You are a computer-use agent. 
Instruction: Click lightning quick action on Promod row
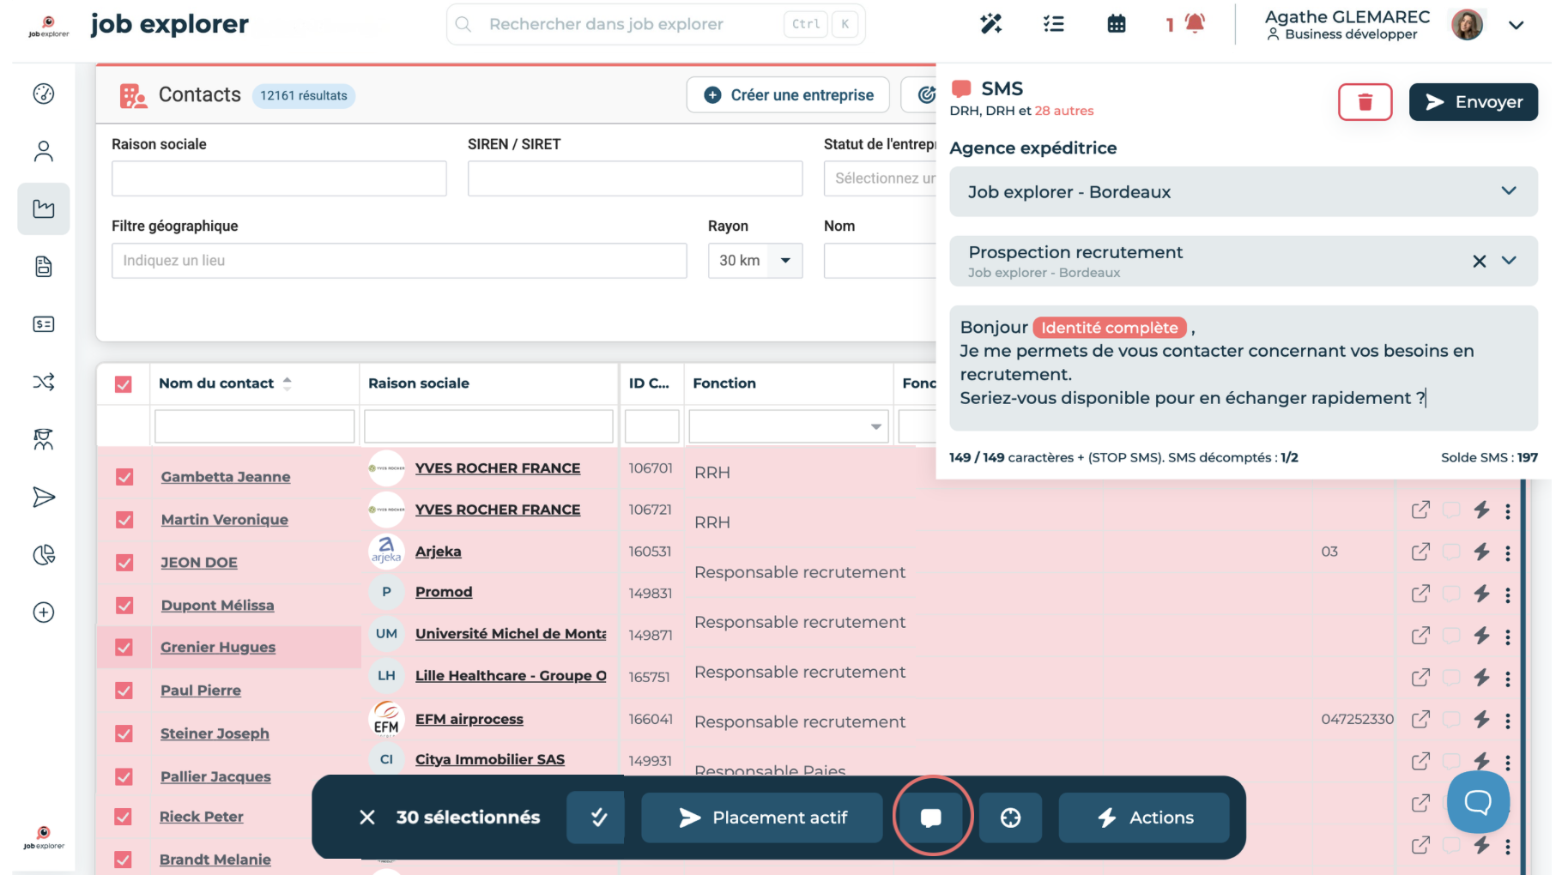click(1481, 594)
